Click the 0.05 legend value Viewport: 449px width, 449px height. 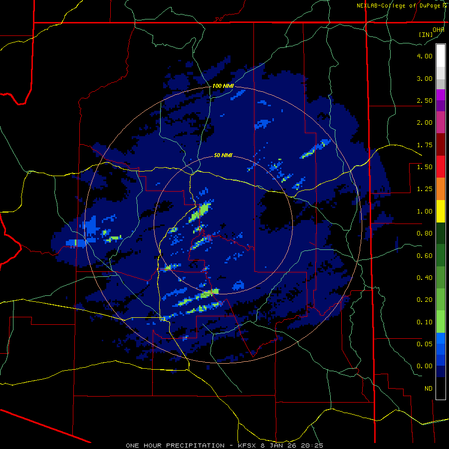click(425, 344)
